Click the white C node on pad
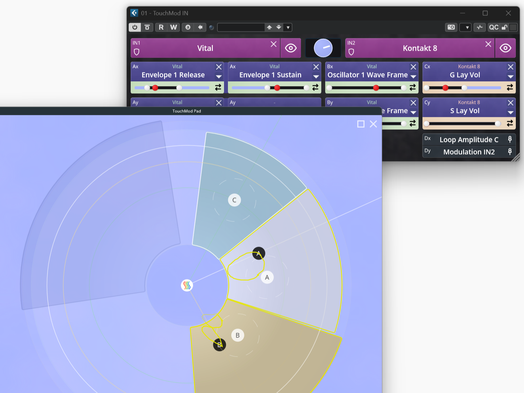Screen dimensions: 524x393 click(234, 200)
